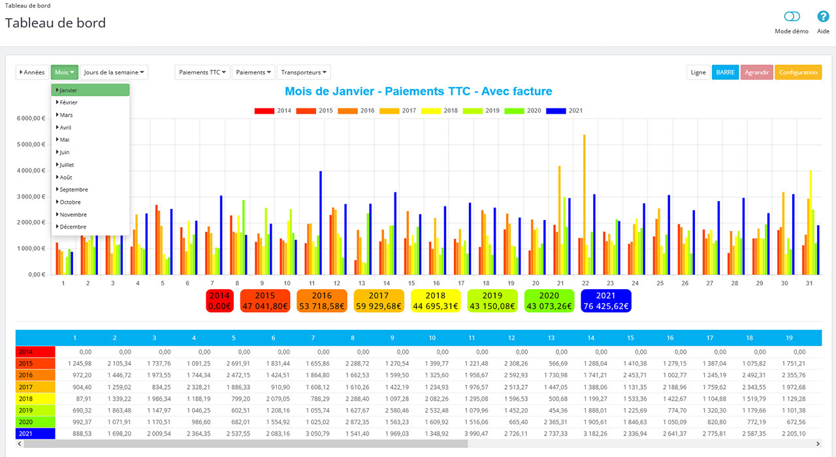836x457 pixels.
Task: Pick Juin in the month menu
Action: pos(90,152)
